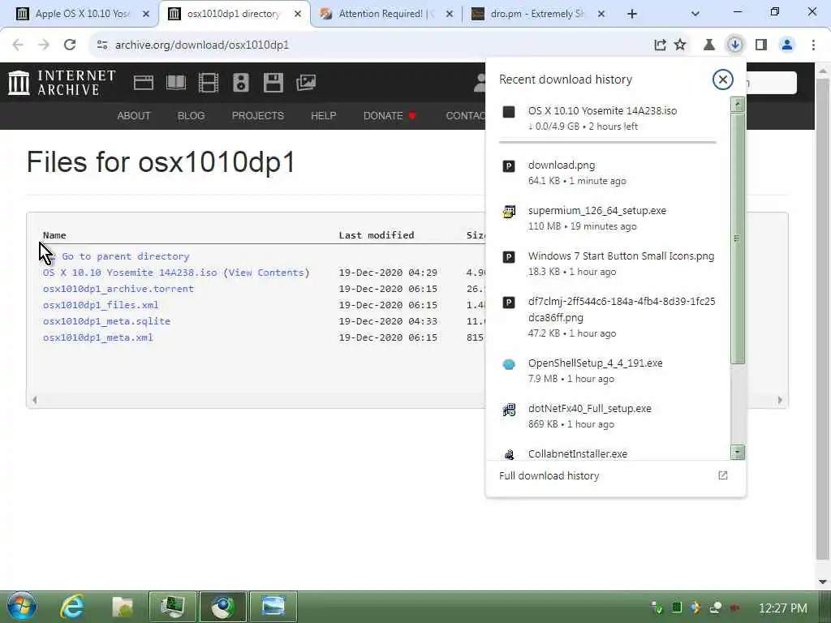Click the supermium_126_64_setup.exe file icon
Screen dimensions: 831x623
(x=509, y=212)
